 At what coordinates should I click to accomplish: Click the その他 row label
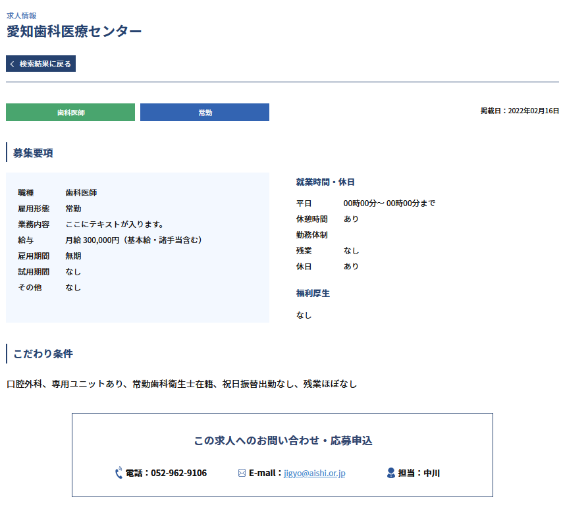coord(30,288)
